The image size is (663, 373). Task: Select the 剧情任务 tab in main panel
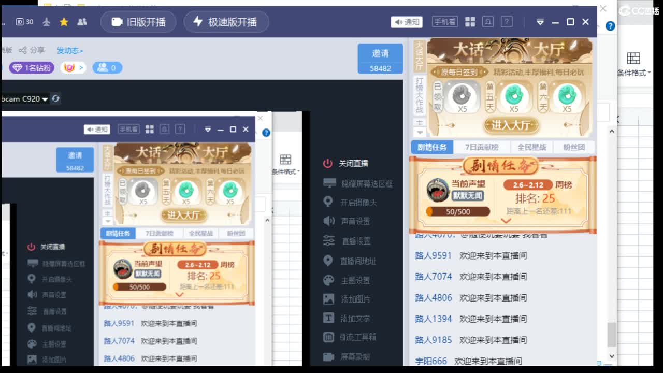(x=432, y=147)
